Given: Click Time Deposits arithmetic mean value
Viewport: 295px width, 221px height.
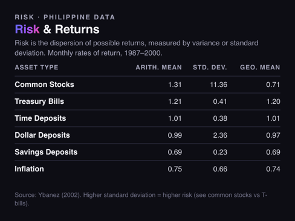Looking at the screenshot, I should (x=175, y=118).
